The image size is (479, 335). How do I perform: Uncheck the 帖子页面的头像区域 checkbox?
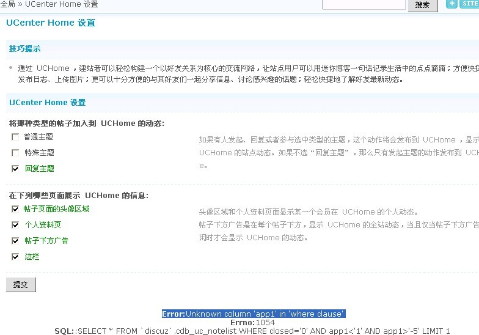point(15,209)
